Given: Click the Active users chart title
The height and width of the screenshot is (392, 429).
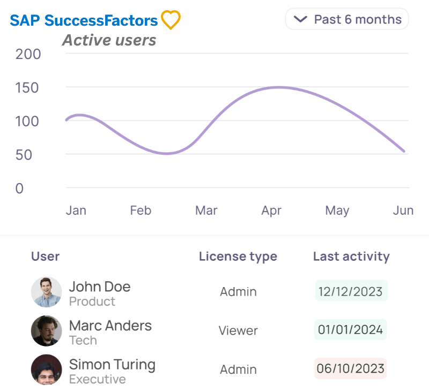Looking at the screenshot, I should [109, 40].
